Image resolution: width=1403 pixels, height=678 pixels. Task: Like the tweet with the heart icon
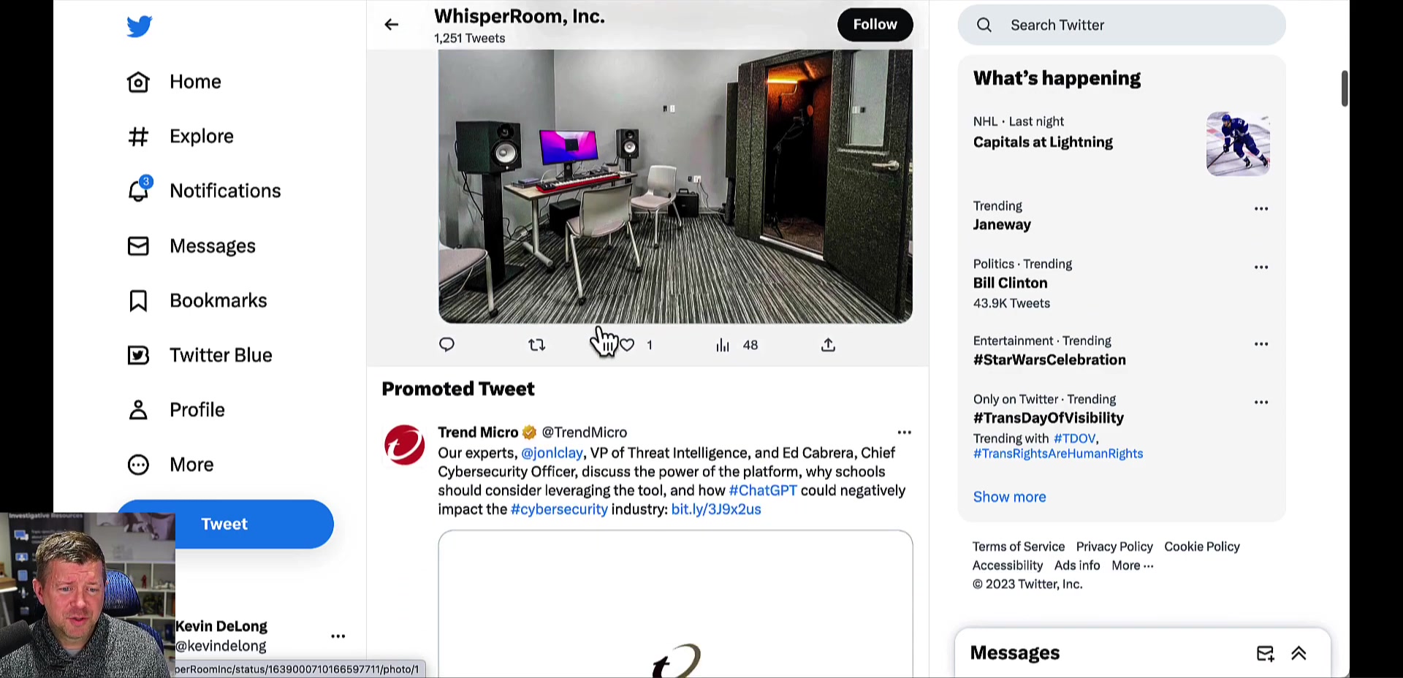627,345
